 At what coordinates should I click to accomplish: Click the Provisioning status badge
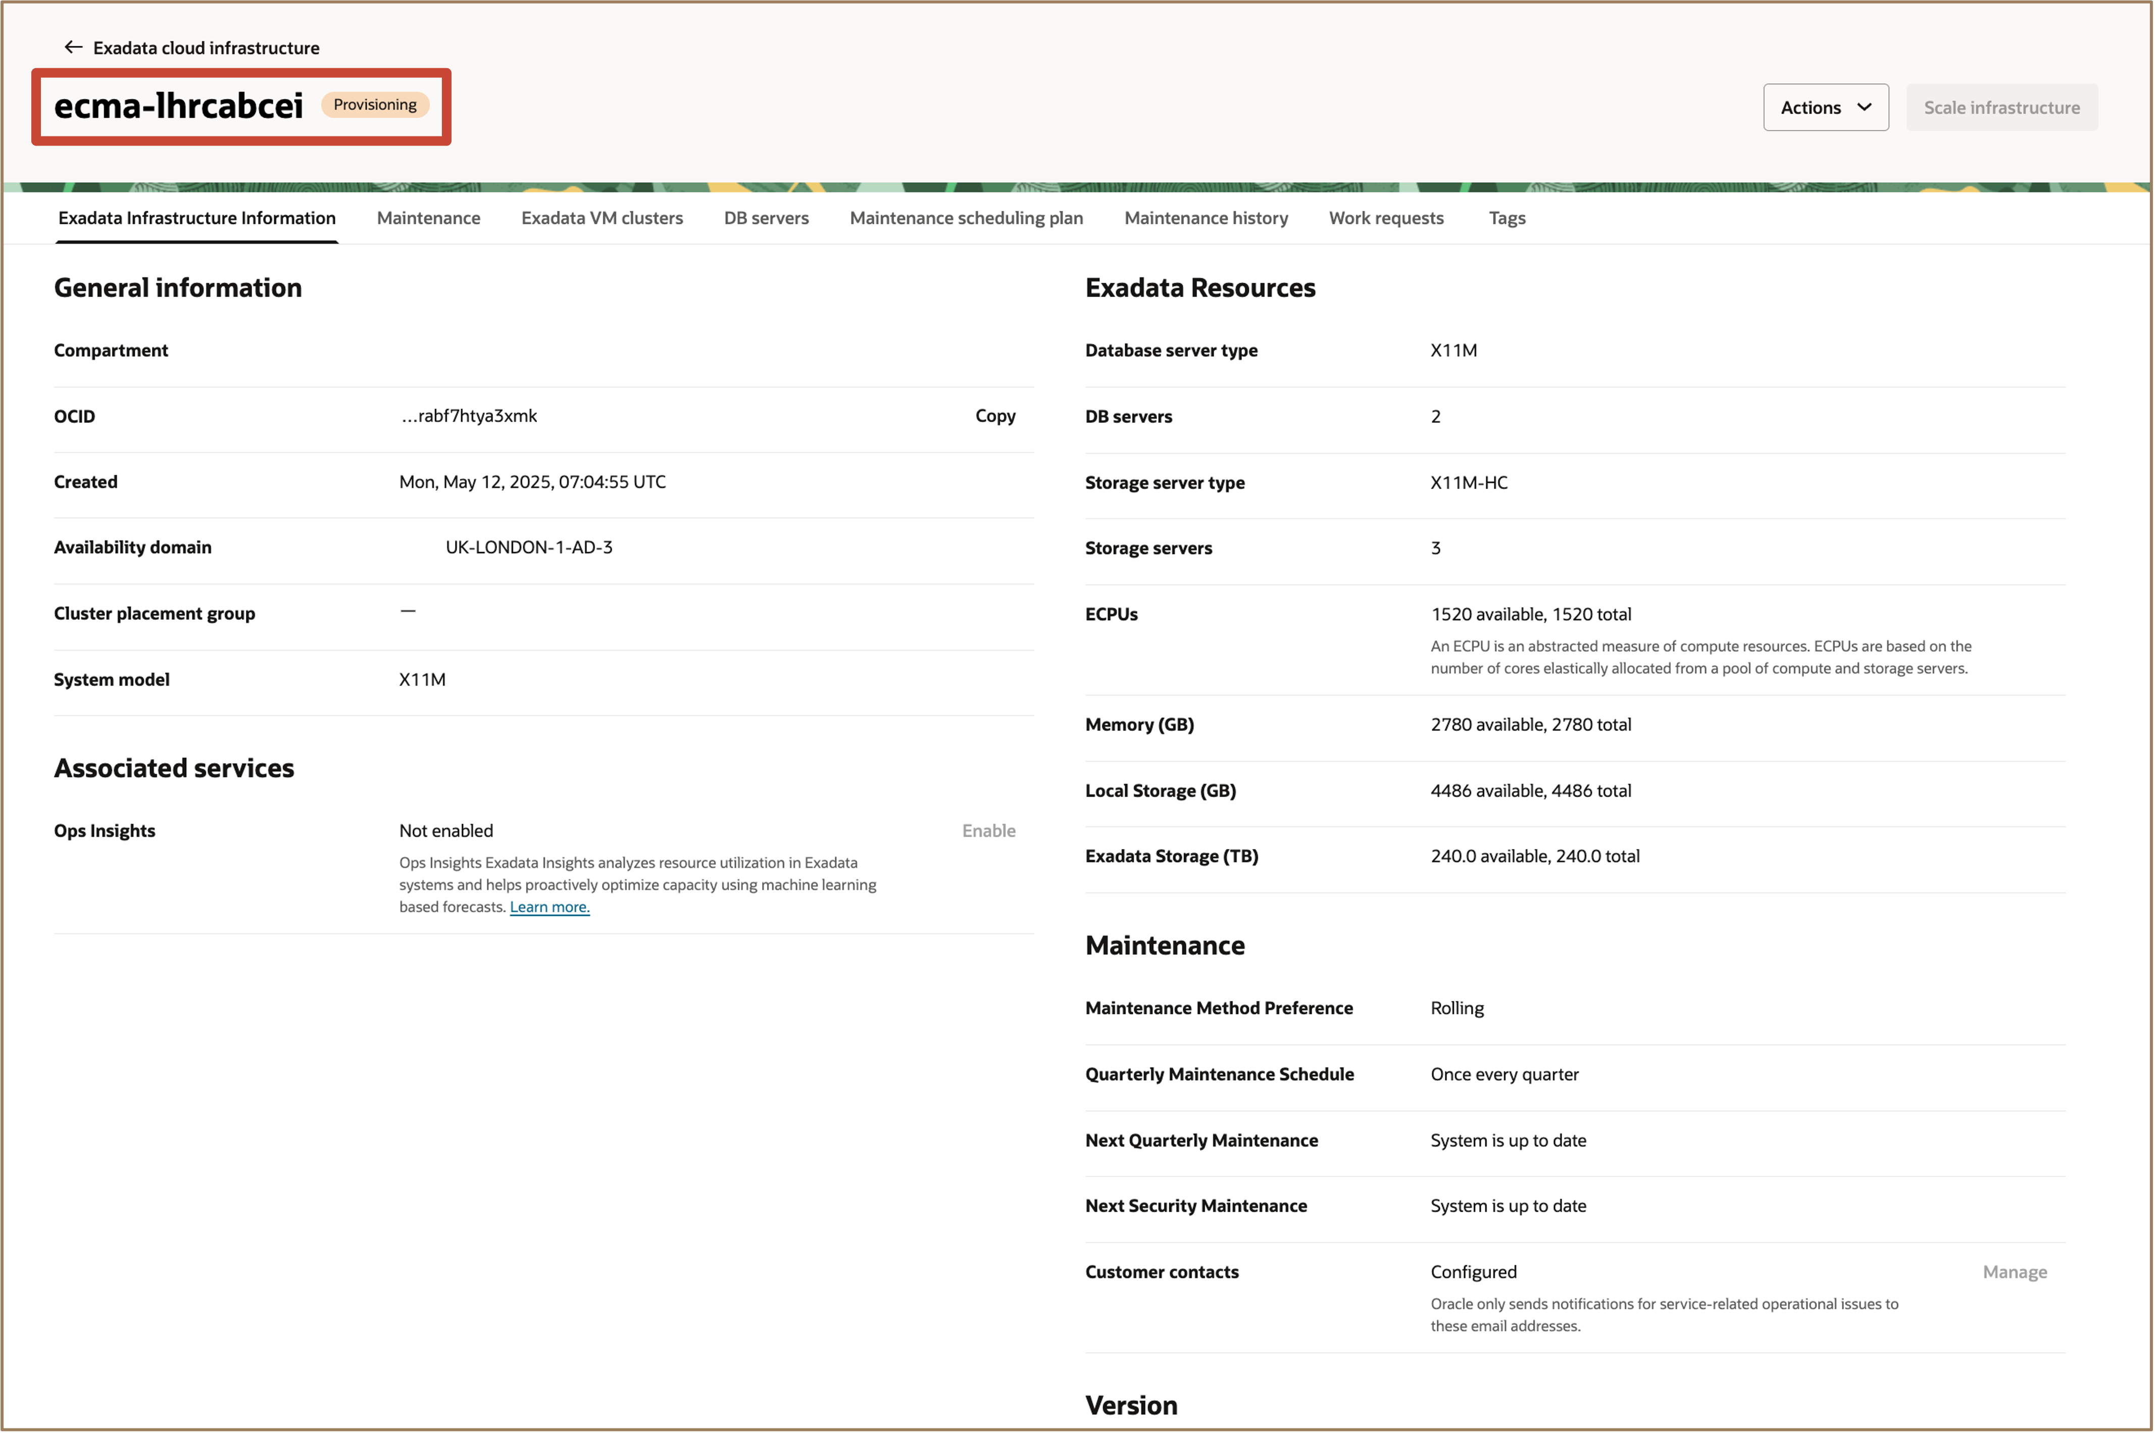coord(375,104)
